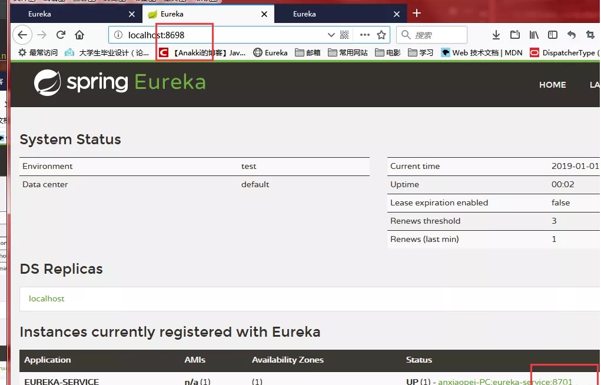
Task: Open the browser home page icon
Action: tap(79, 35)
